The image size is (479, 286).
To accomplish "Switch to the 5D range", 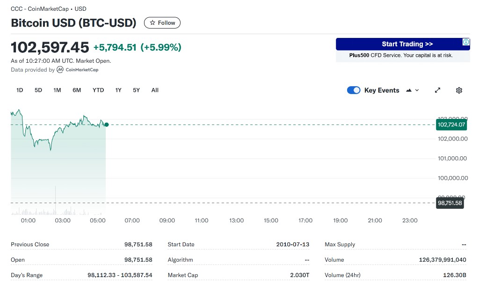I will tap(38, 90).
